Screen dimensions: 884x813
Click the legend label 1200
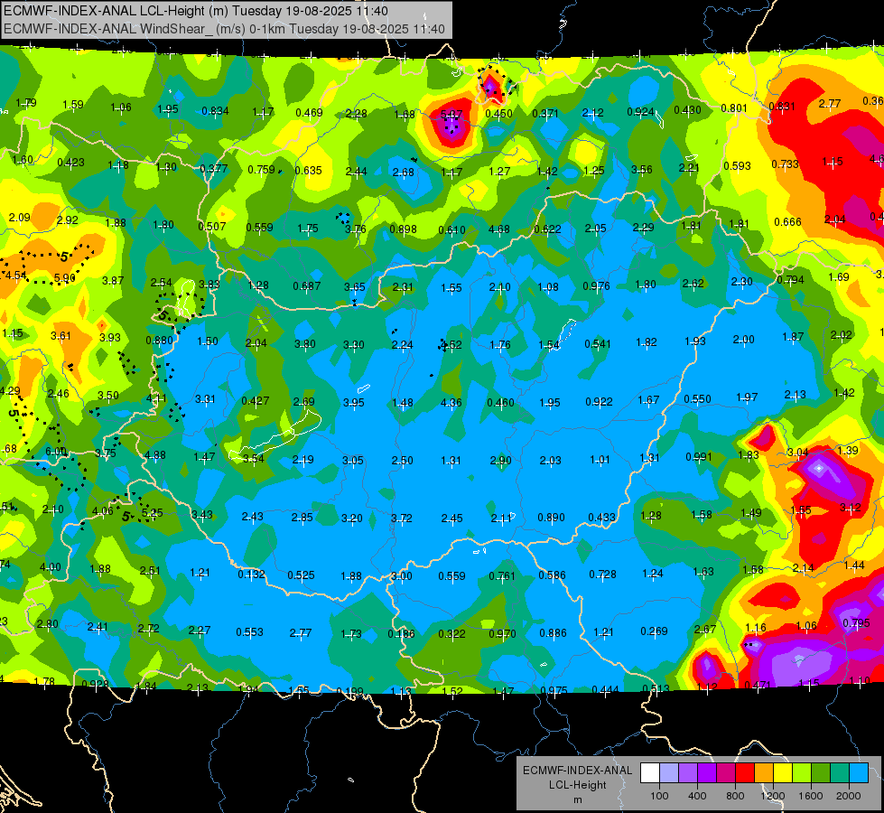point(773,796)
